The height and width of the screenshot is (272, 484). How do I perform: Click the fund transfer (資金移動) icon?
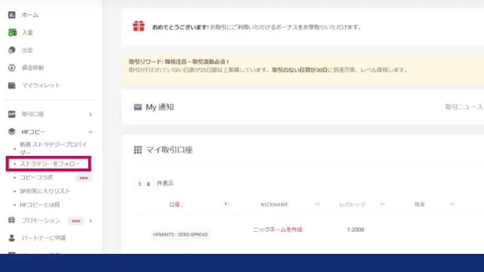click(11, 68)
